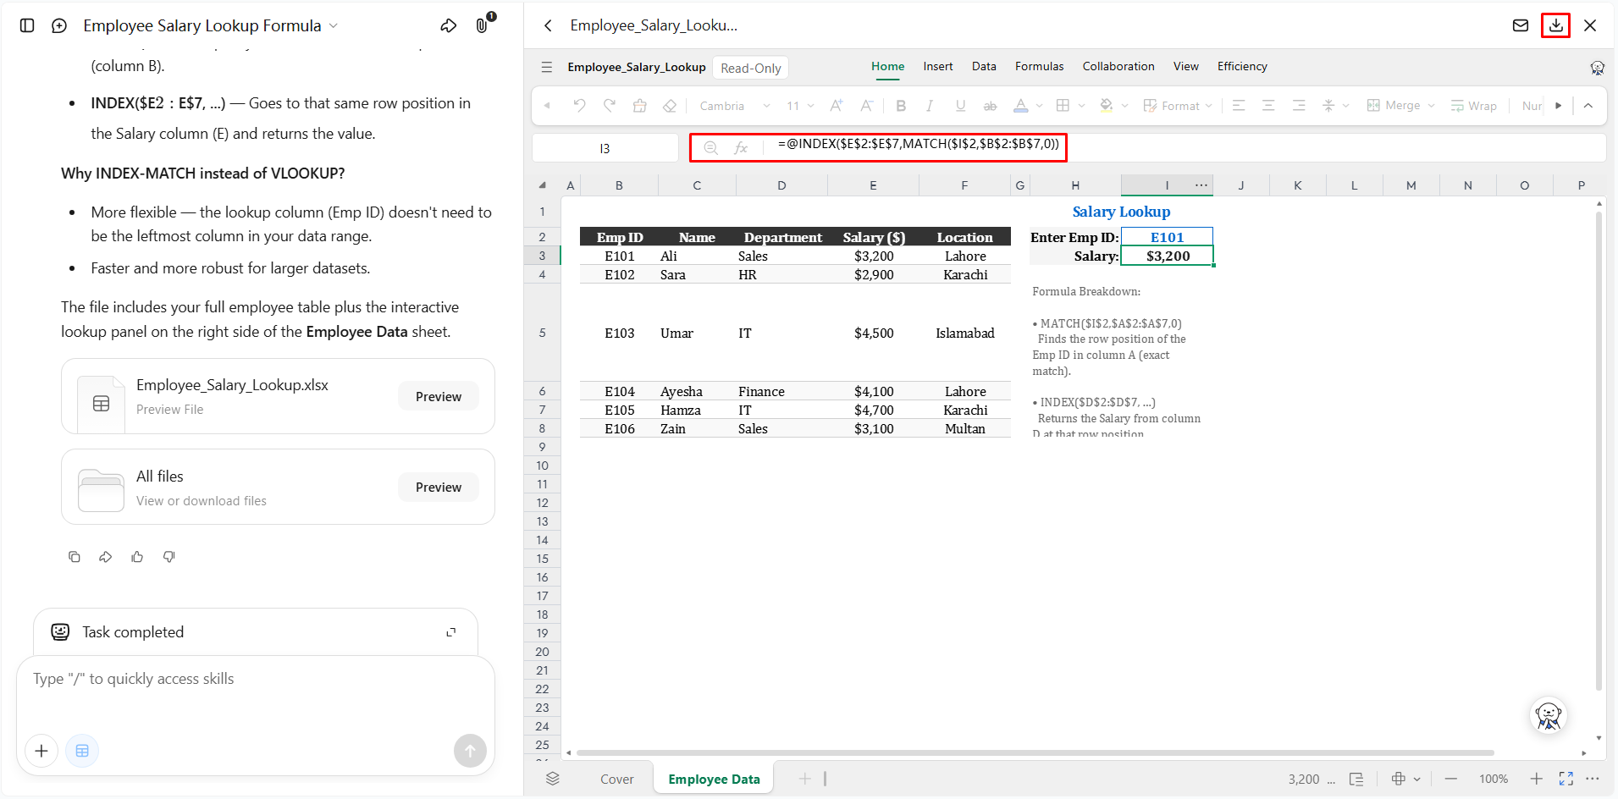Open the font color dropdown arrow
Image resolution: width=1618 pixels, height=799 pixels.
(1040, 106)
